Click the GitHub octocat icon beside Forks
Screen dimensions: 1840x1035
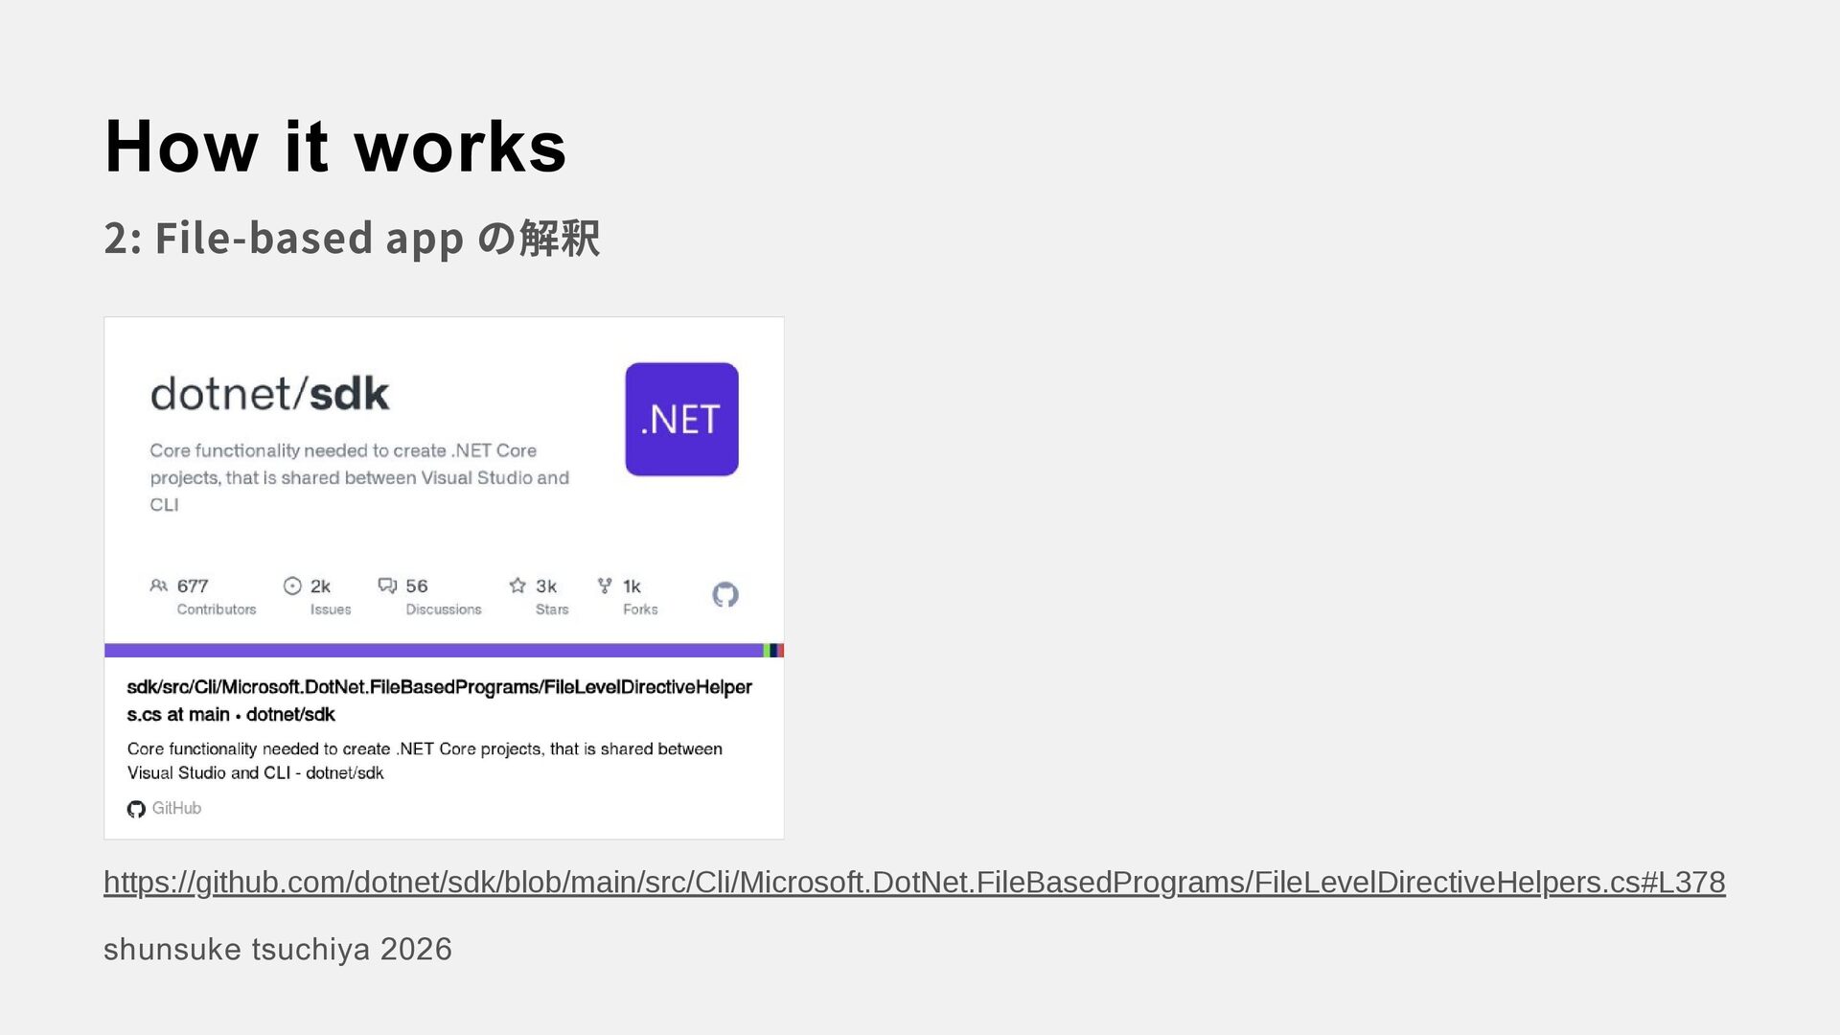pos(725,595)
